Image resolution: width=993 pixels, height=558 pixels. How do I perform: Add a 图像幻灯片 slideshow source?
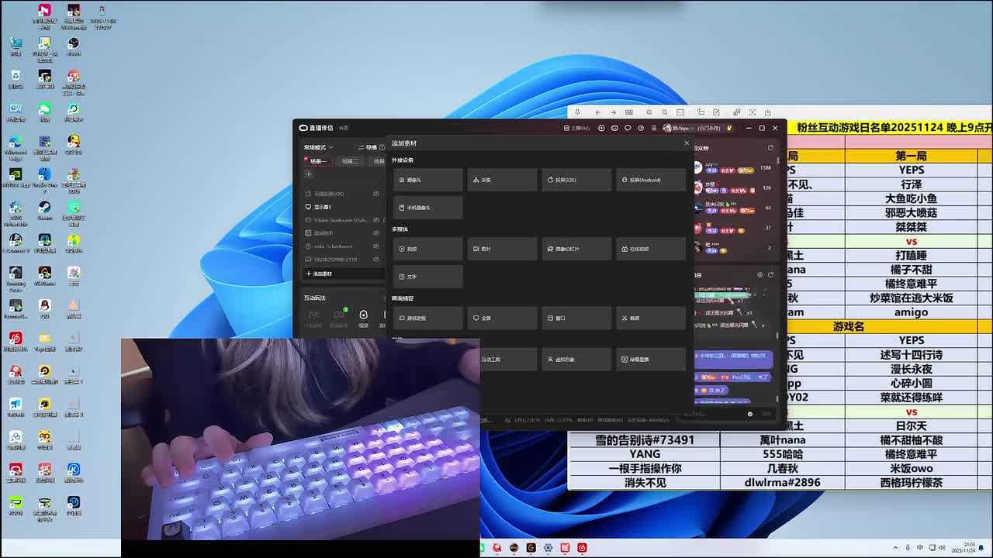click(576, 249)
